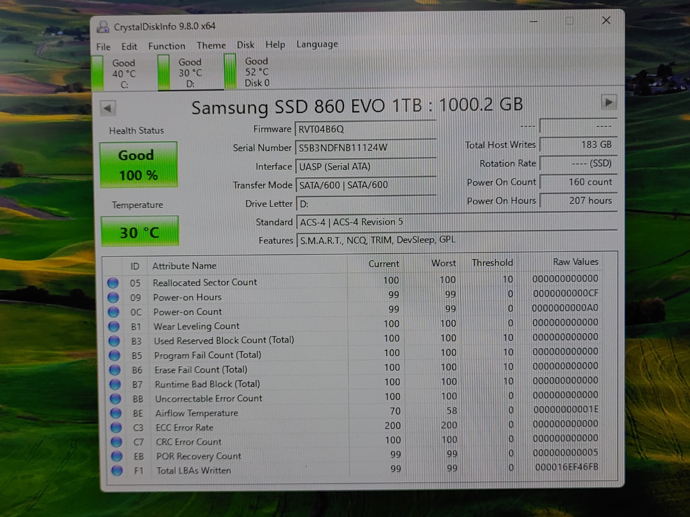Click the Drive Letter field D:
The height and width of the screenshot is (517, 690).
367,204
